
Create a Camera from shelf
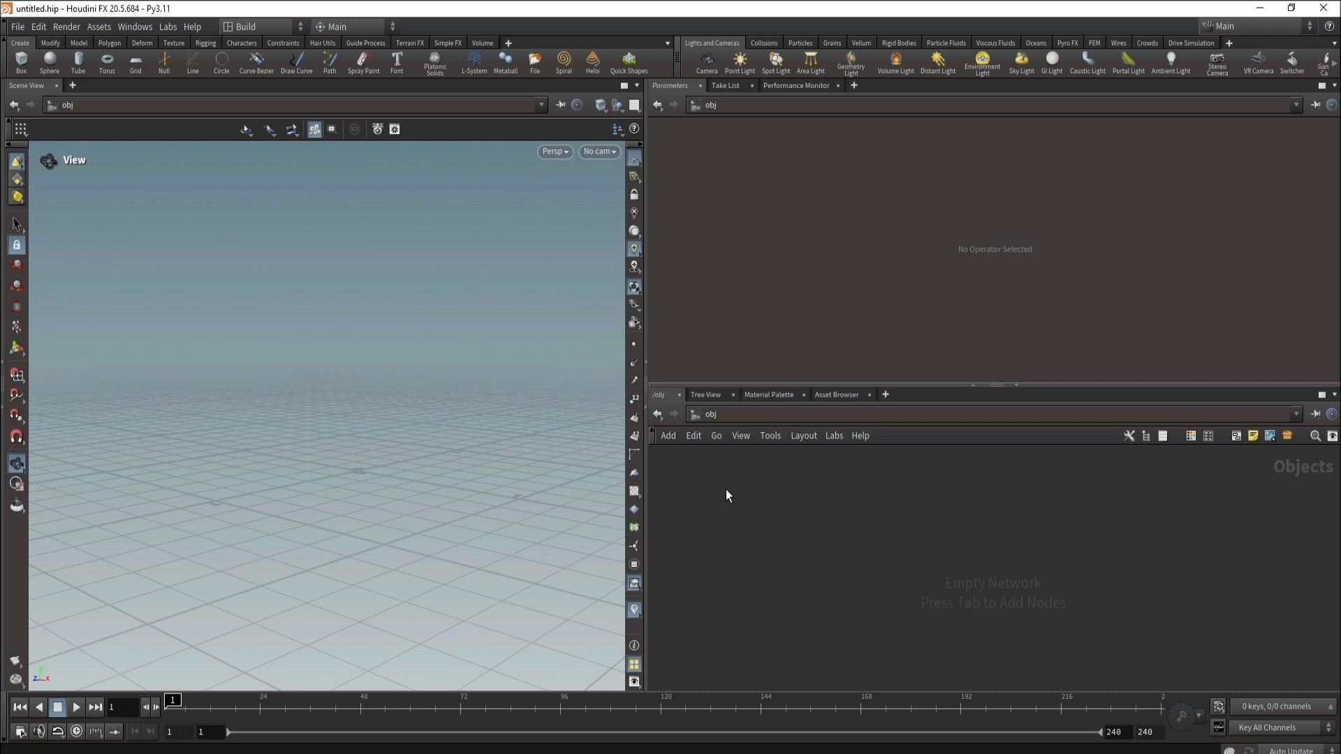coord(706,62)
